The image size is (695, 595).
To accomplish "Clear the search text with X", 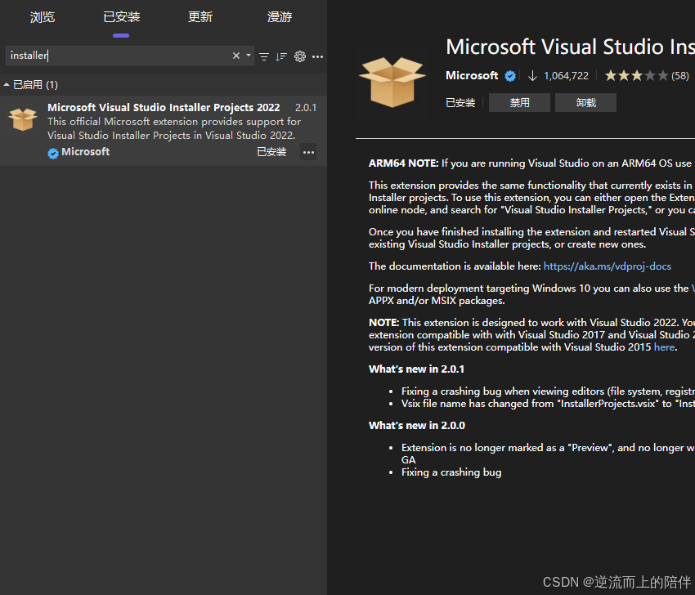I will pyautogui.click(x=236, y=56).
